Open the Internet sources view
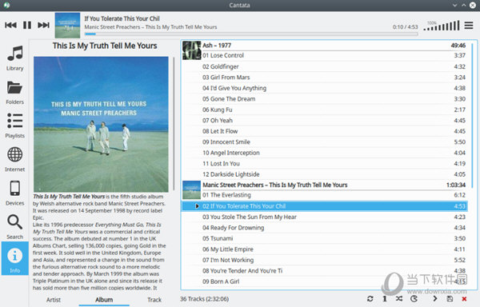This screenshot has width=480, height=307. (14, 159)
